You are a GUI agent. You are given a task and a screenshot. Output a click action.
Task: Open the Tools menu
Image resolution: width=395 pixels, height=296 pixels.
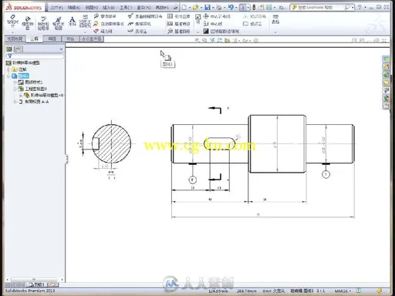126,8
